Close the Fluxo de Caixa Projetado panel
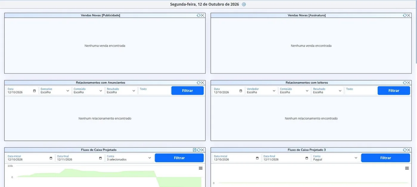 pos(203,150)
